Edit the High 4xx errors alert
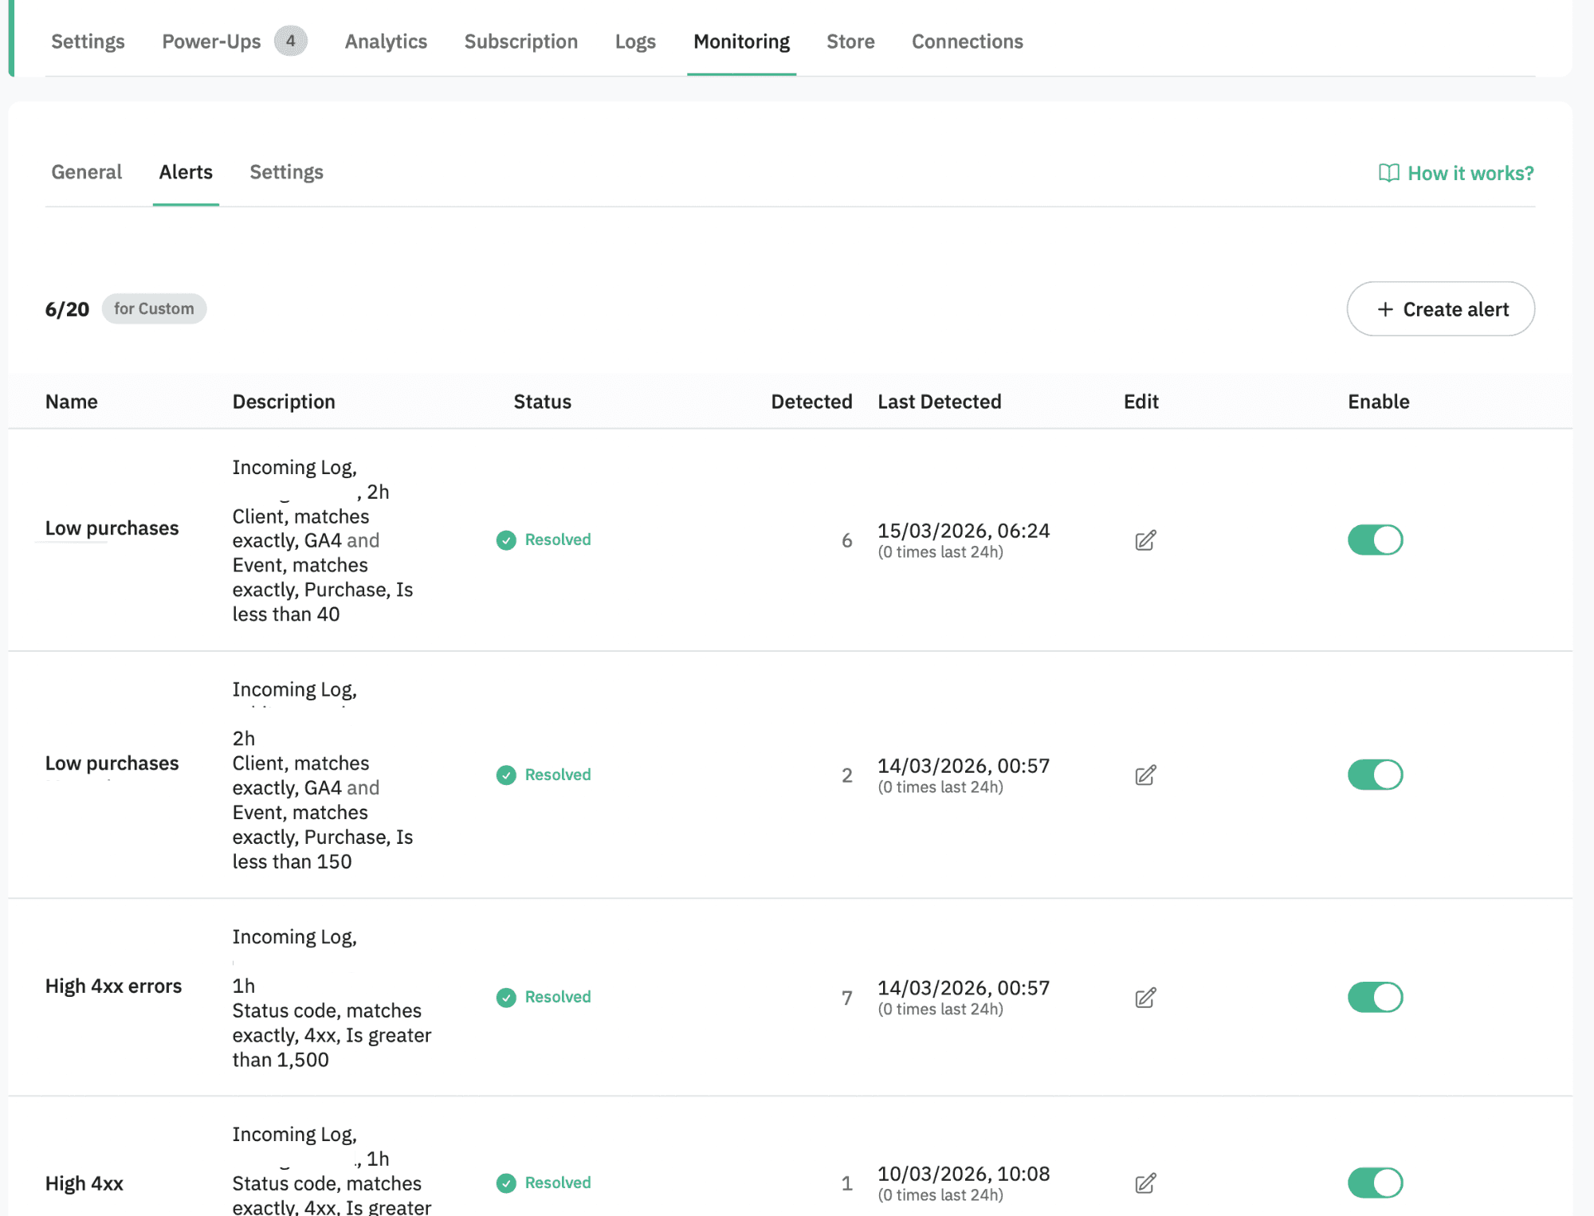This screenshot has width=1594, height=1216. (1145, 997)
